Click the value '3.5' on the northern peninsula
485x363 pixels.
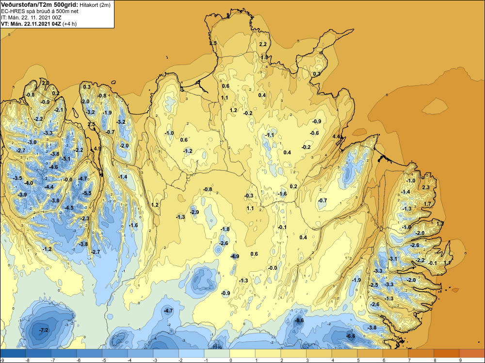[x=213, y=43]
